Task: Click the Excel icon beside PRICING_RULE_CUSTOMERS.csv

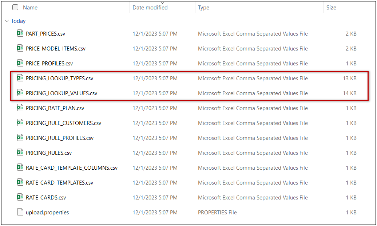Action: [x=20, y=123]
